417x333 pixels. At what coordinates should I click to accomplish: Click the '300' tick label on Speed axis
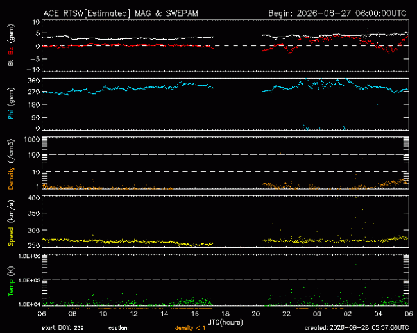[x=34, y=231]
